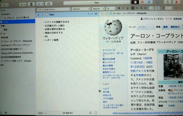Go forward in the Wikipedia editor pane
Screen dimensions: 183x116
106,14
